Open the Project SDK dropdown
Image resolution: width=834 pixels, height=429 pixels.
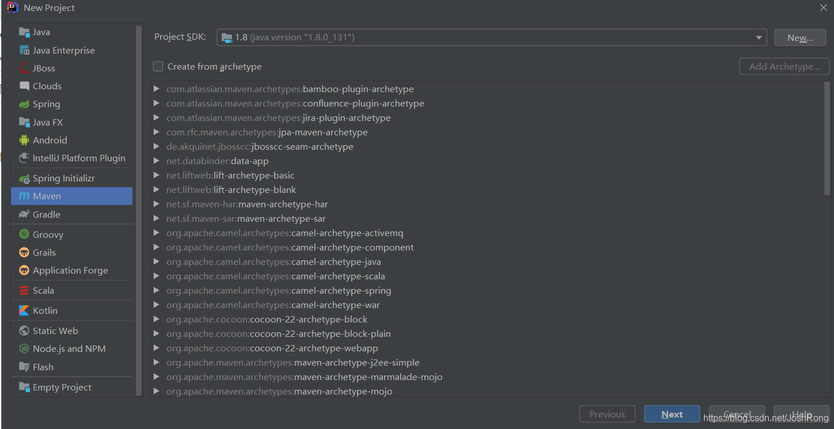pyautogui.click(x=759, y=38)
